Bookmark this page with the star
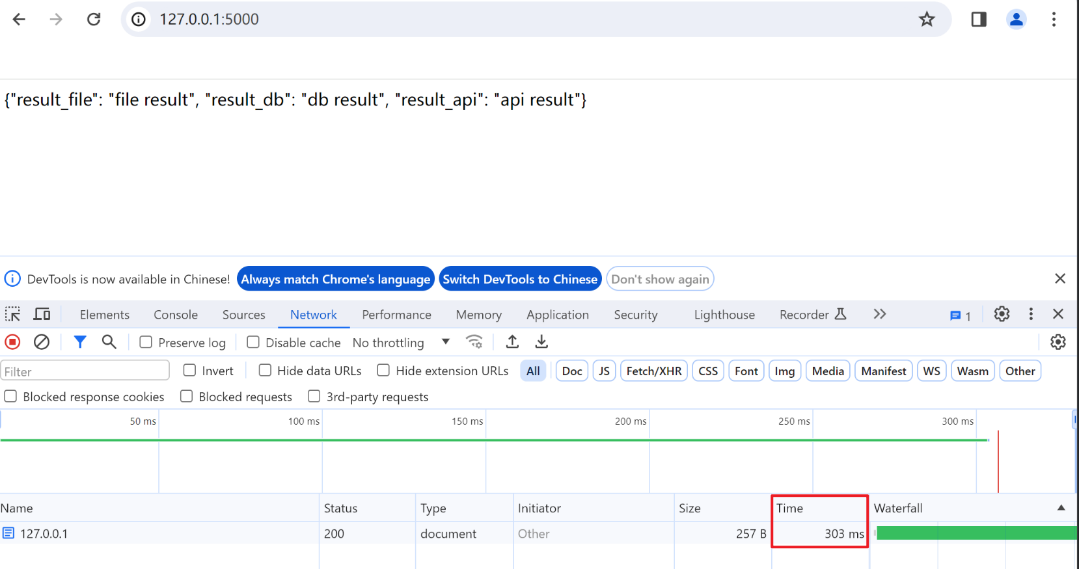This screenshot has height=569, width=1079. pos(927,20)
